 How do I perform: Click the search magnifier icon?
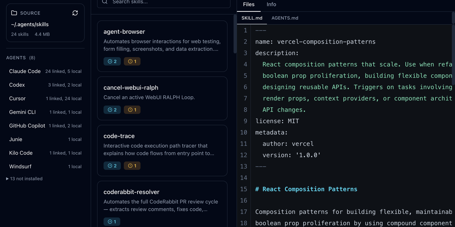pos(105,2)
